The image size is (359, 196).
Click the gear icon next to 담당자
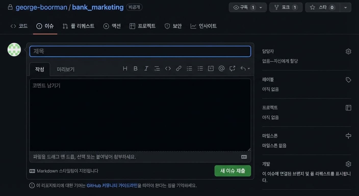click(348, 51)
